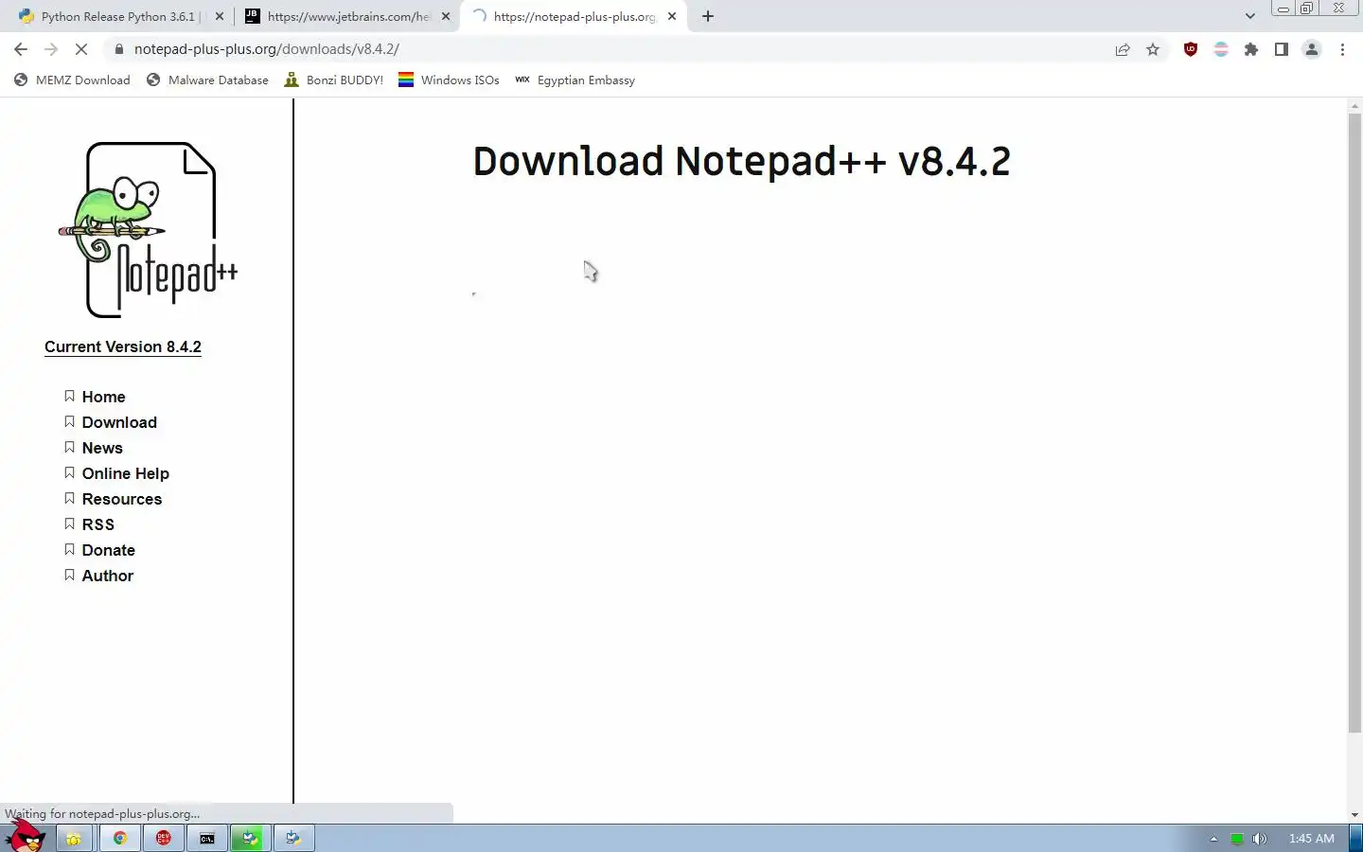Click the scrollbar down arrow
Screen dimensions: 1363x852
point(1354,814)
